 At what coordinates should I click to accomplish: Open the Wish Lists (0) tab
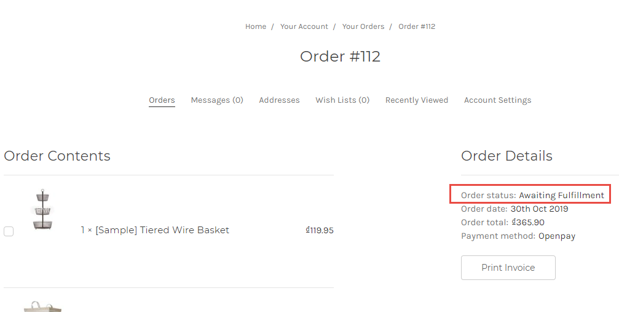point(342,100)
